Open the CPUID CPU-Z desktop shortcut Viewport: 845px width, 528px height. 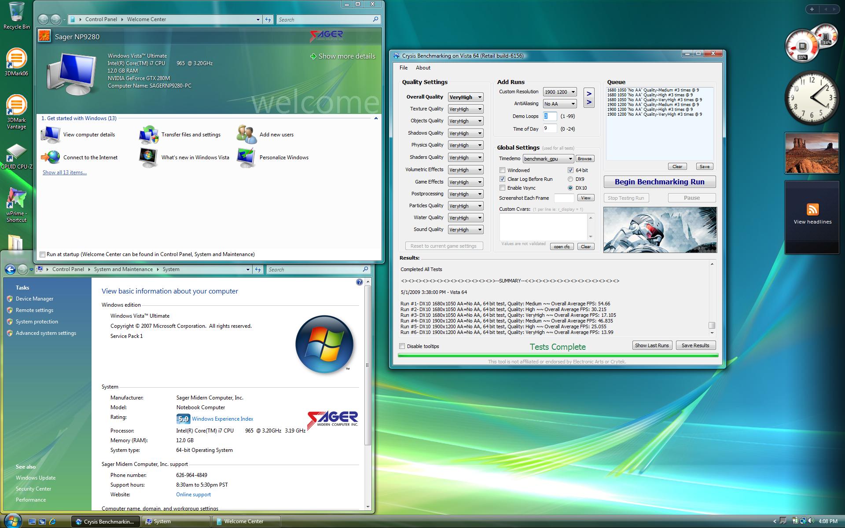16,156
